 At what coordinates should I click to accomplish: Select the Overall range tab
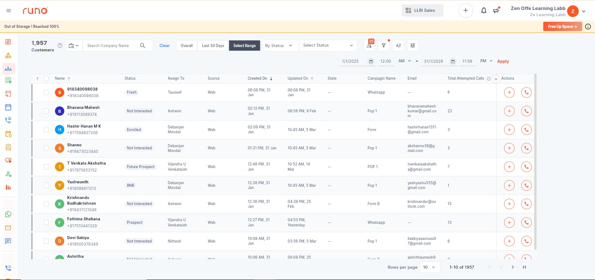(x=187, y=45)
